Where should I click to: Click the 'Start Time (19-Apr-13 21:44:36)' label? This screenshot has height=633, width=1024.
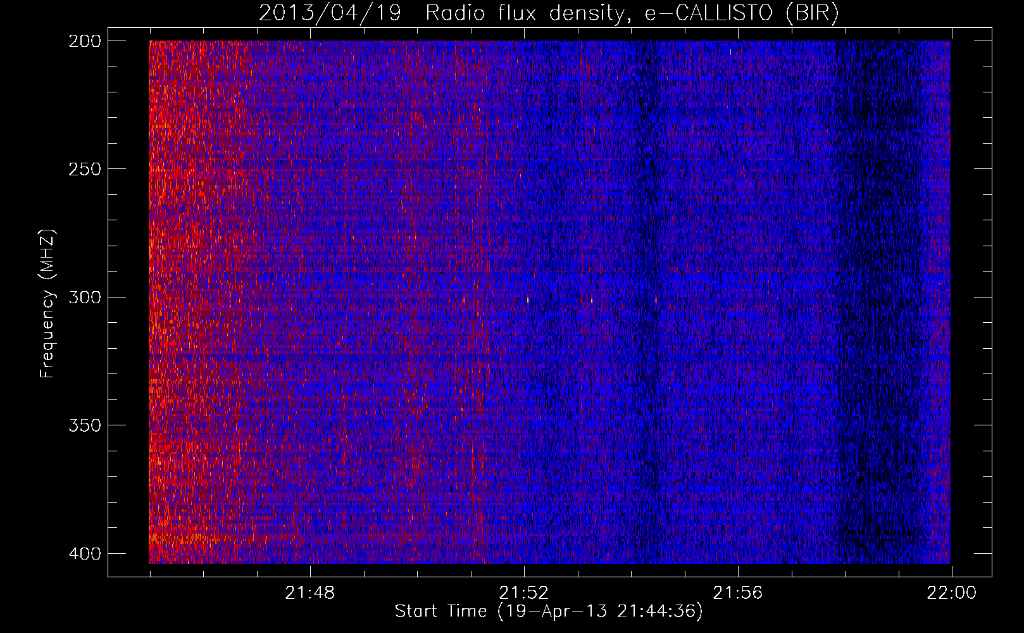549,611
